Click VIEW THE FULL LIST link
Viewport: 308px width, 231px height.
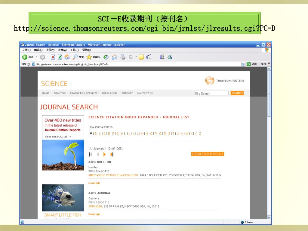coord(58,137)
